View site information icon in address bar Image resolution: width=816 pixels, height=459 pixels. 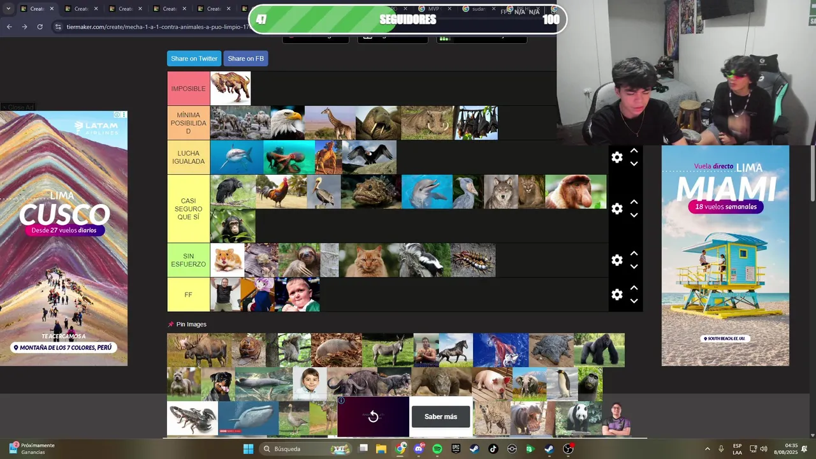point(58,27)
